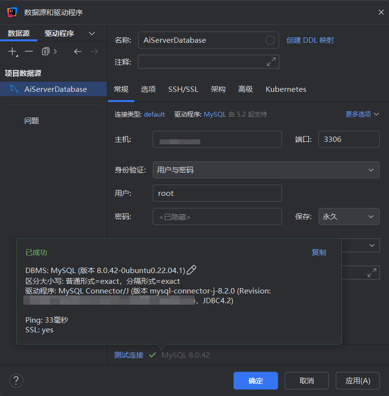Click the pencil edit icon beside DBMS version
Image resolution: width=389 pixels, height=396 pixels.
click(192, 270)
